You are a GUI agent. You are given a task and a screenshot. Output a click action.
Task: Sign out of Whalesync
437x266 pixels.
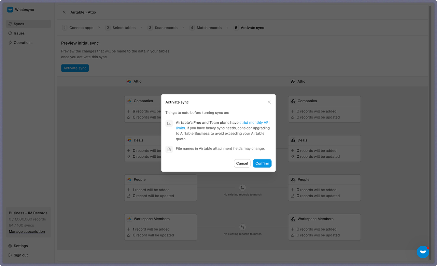(x=29, y=255)
